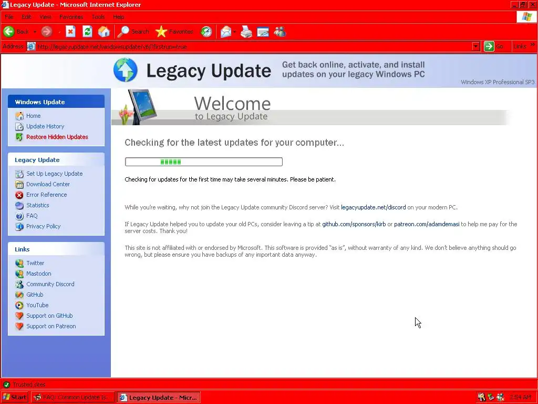
Task: Open the Mail button dropdown arrow
Action: click(x=235, y=32)
